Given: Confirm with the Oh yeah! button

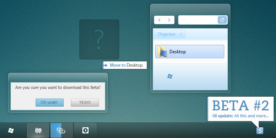Looking at the screenshot, I should pyautogui.click(x=49, y=102).
